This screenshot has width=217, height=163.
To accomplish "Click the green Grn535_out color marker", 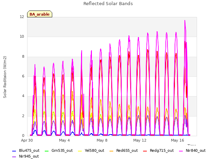I will point(47,151).
